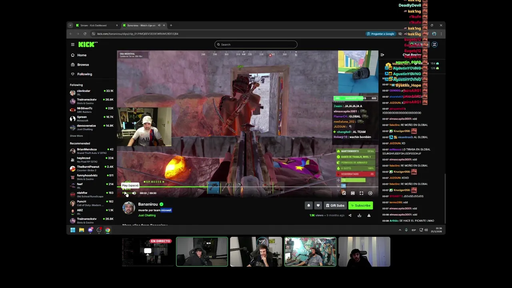512x288 pixels.
Task: Open Bananirou channel name link
Action: tap(148, 204)
